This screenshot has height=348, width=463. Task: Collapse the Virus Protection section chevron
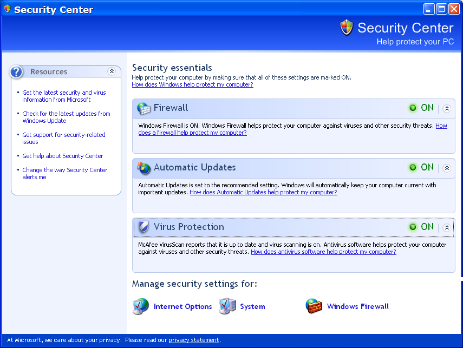pos(446,227)
